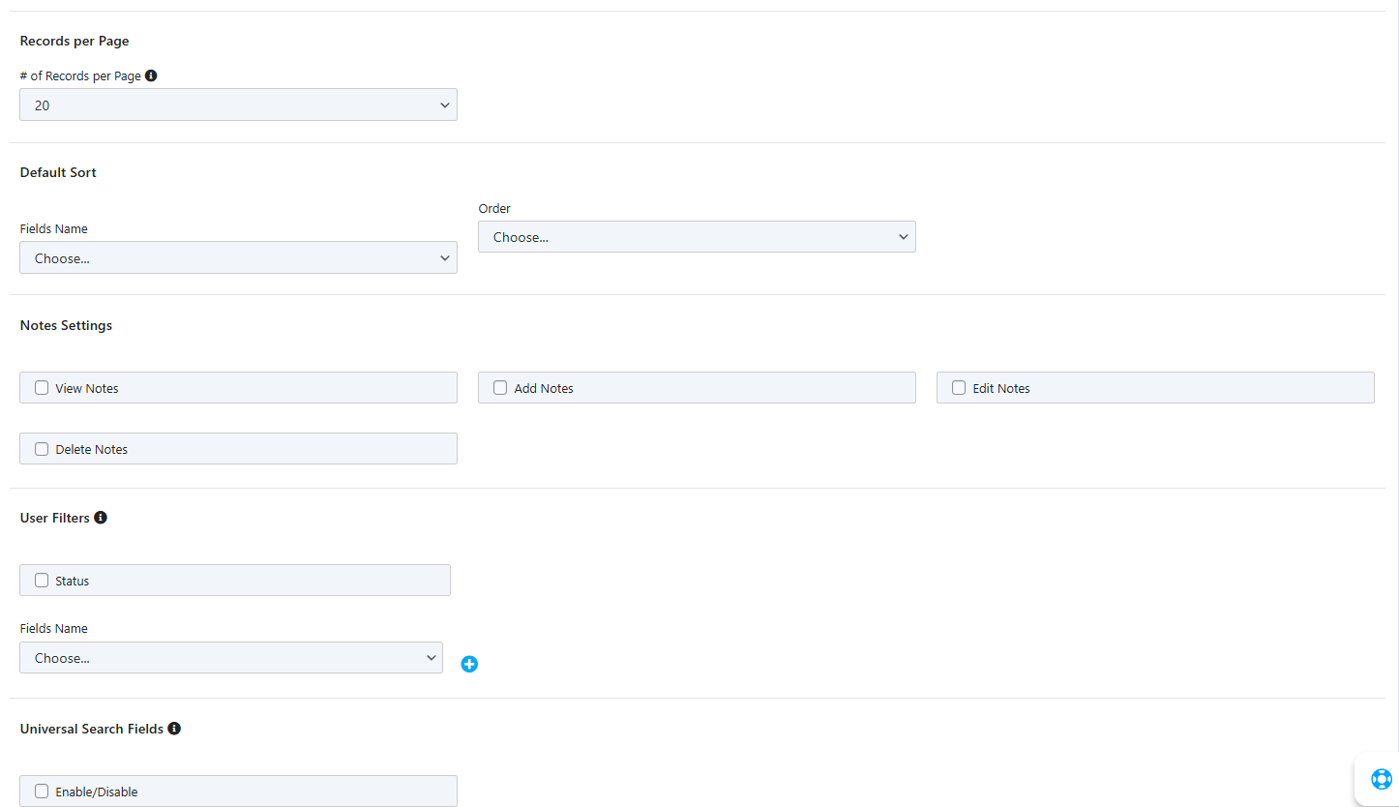
Task: Open the Records per Page dropdown showing 20
Action: (238, 105)
